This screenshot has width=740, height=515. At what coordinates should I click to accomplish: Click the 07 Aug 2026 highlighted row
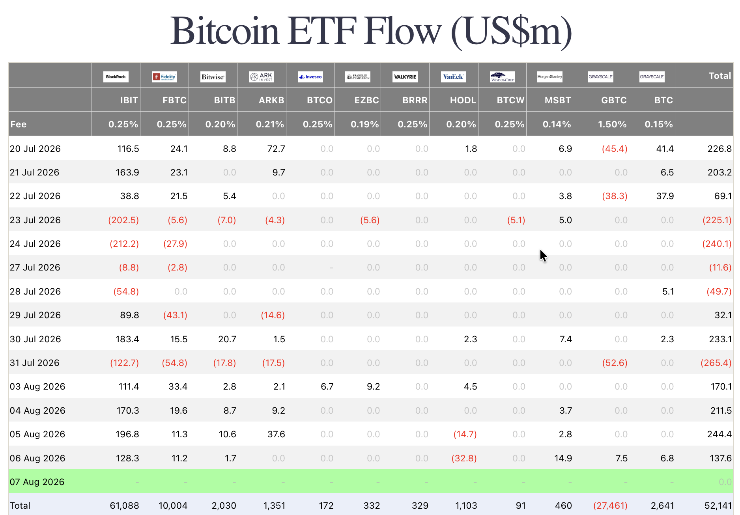tap(370, 481)
